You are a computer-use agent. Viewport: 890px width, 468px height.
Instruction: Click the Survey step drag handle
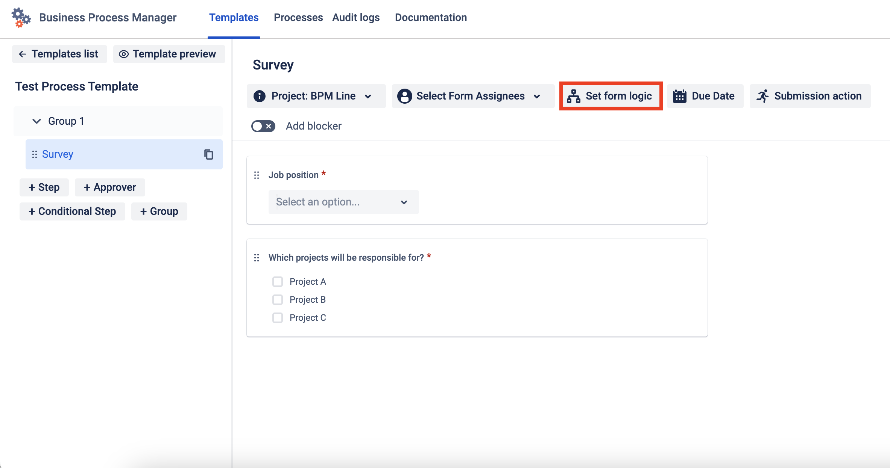click(34, 154)
